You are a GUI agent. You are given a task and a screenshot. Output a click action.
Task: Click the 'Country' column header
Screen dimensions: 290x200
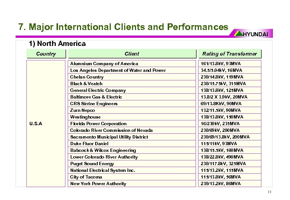tap(46, 54)
